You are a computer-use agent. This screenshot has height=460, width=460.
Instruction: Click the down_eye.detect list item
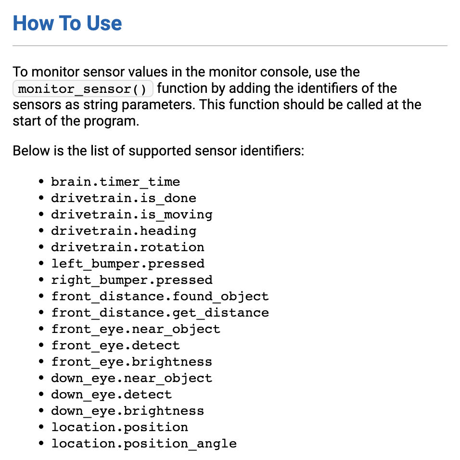pos(112,395)
